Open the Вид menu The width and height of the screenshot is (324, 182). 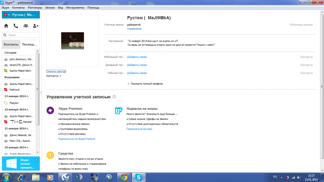[60, 8]
